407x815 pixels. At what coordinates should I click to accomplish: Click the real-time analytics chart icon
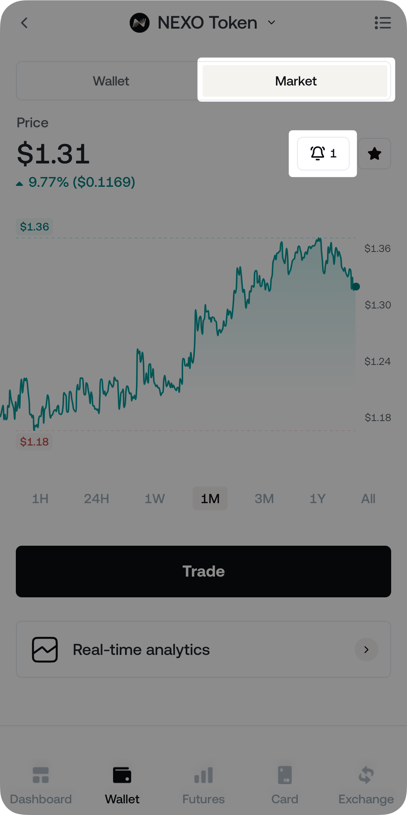pos(45,650)
